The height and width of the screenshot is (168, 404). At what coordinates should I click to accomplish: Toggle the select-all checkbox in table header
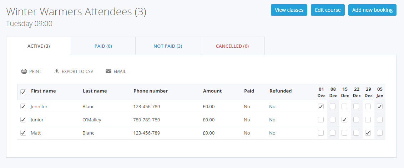pos(23,92)
